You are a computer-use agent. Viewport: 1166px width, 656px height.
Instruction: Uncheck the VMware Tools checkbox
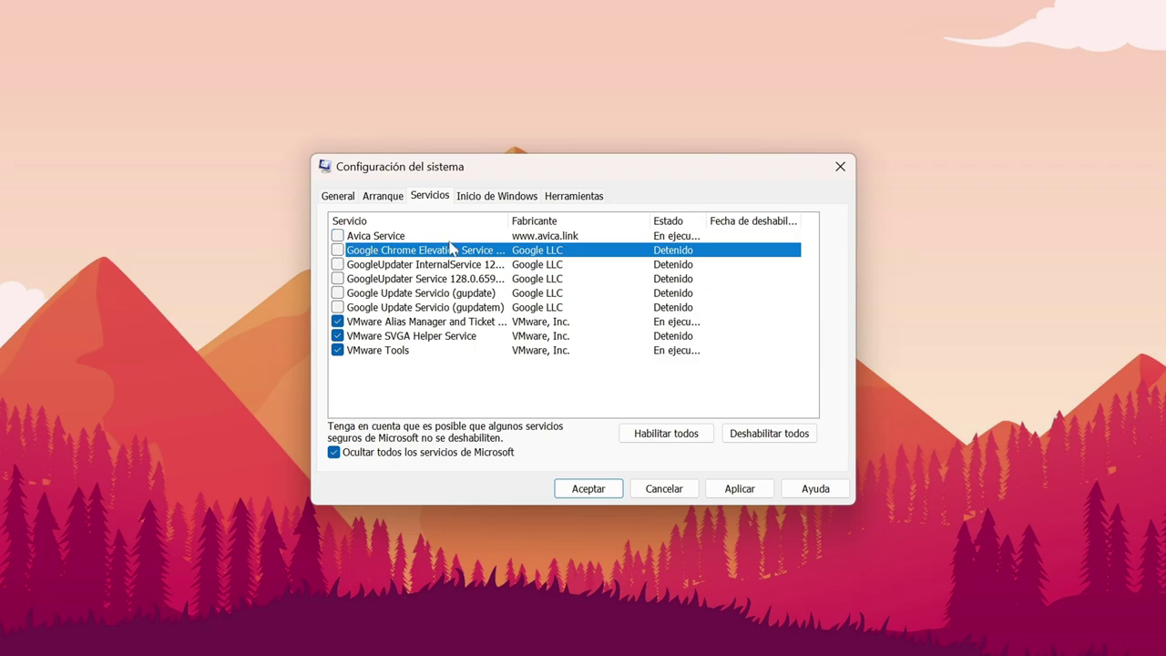pos(338,350)
